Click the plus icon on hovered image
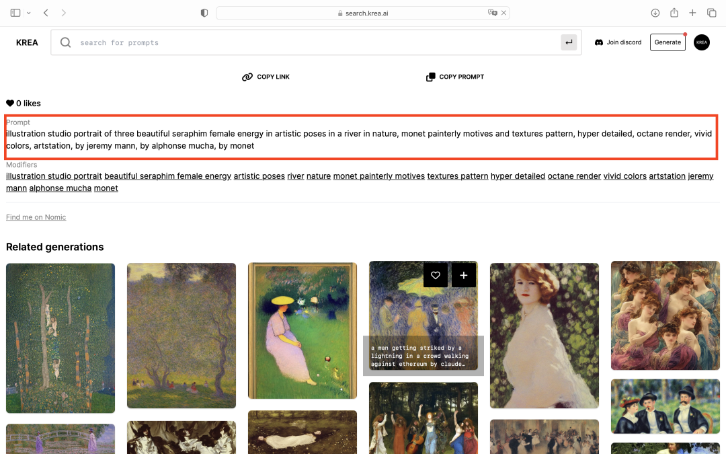This screenshot has height=454, width=726. point(464,275)
